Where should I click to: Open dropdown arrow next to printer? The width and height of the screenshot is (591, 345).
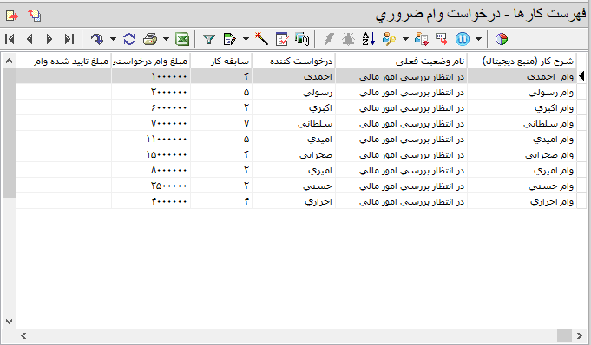pyautogui.click(x=166, y=39)
